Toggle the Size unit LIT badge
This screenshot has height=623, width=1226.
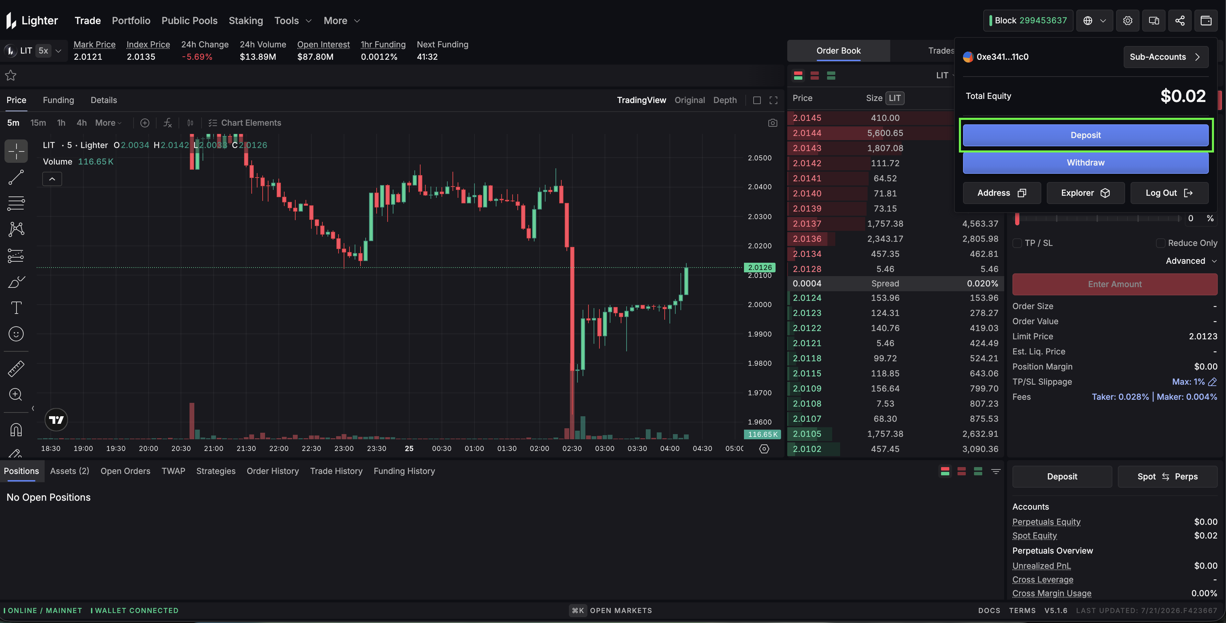[x=895, y=98]
